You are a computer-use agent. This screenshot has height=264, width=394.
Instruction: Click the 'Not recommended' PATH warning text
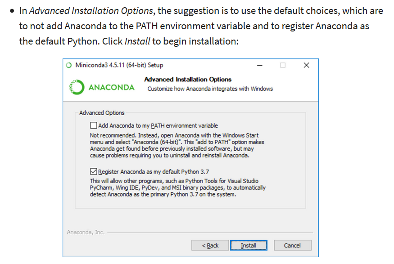[177, 145]
